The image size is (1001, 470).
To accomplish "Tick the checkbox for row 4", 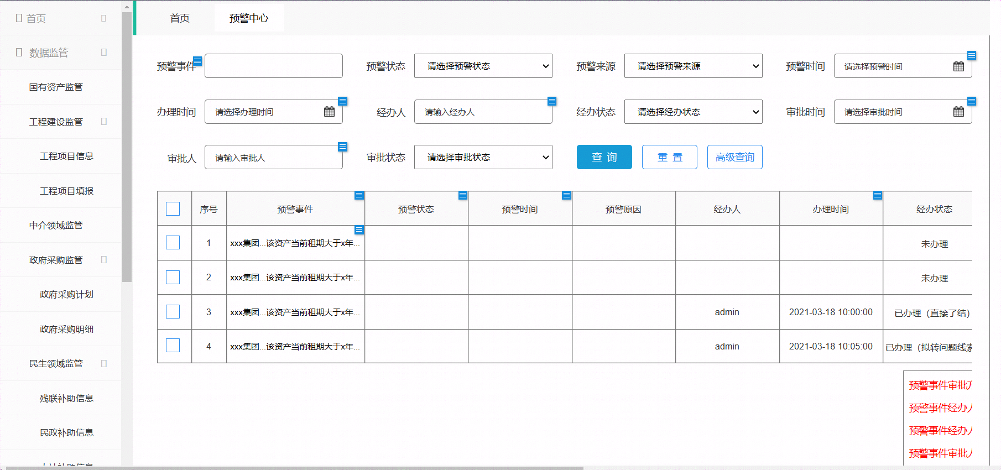I will pyautogui.click(x=173, y=346).
